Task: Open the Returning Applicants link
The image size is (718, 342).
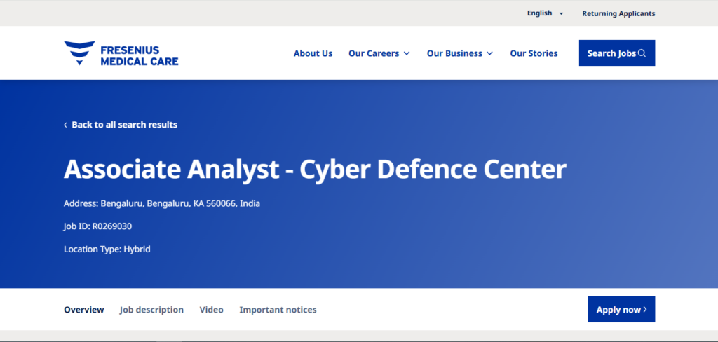Action: click(x=618, y=14)
